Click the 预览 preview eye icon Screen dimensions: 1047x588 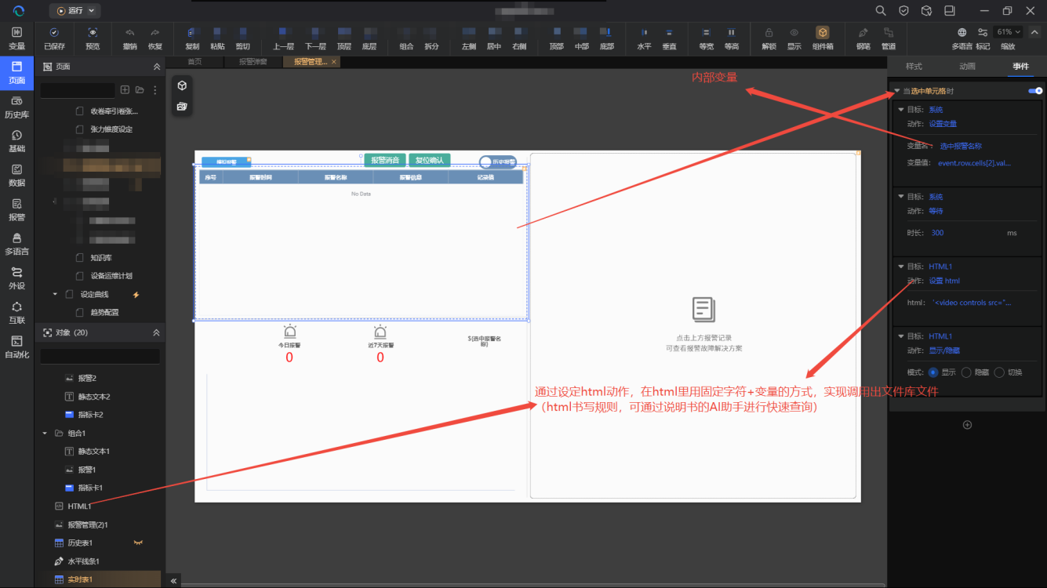pos(93,33)
